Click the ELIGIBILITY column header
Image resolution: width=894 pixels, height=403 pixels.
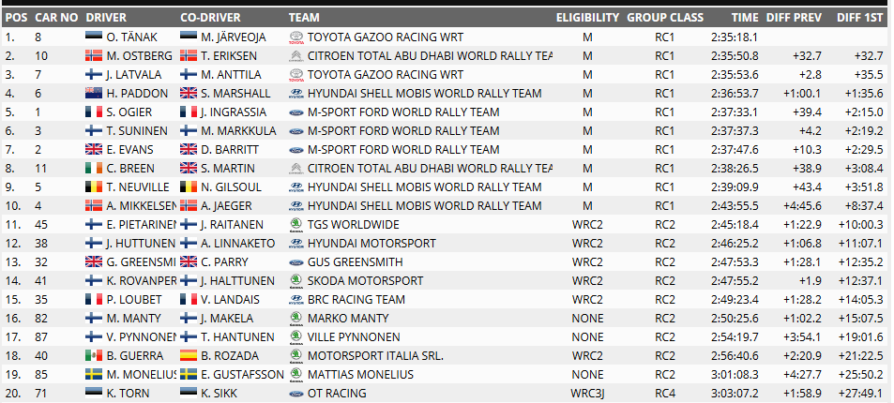click(x=586, y=18)
